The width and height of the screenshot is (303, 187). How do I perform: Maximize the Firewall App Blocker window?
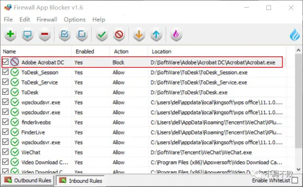click(x=269, y=8)
